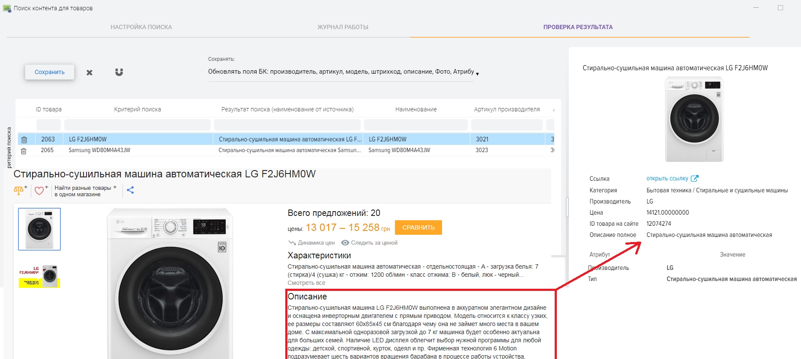Delete row 2063 with its trash icon

pos(24,140)
